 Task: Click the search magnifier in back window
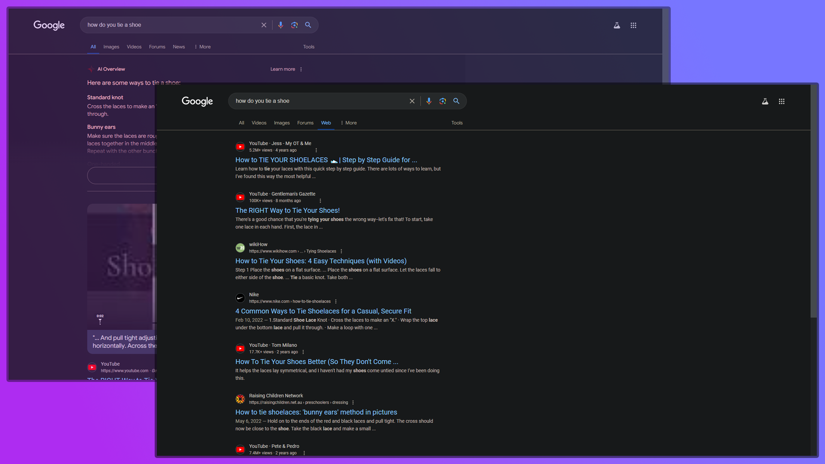click(x=308, y=25)
